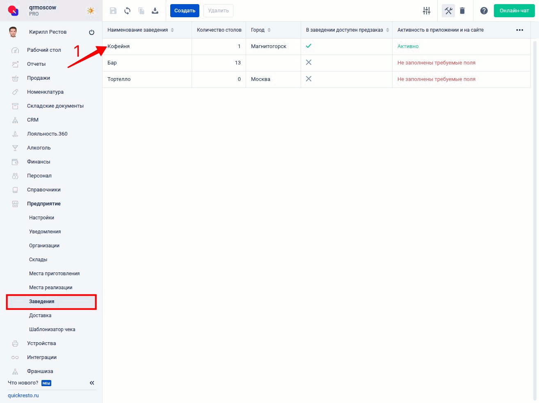Open the filter sliders icon

[x=427, y=11]
